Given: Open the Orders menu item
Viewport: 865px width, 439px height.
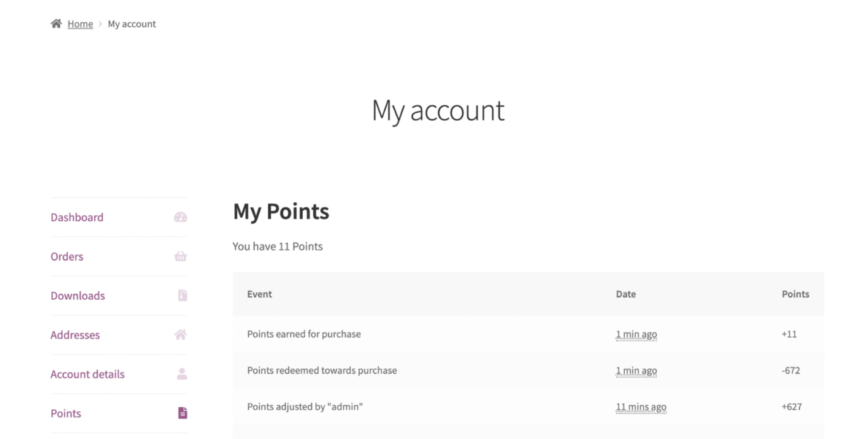Looking at the screenshot, I should click(67, 257).
